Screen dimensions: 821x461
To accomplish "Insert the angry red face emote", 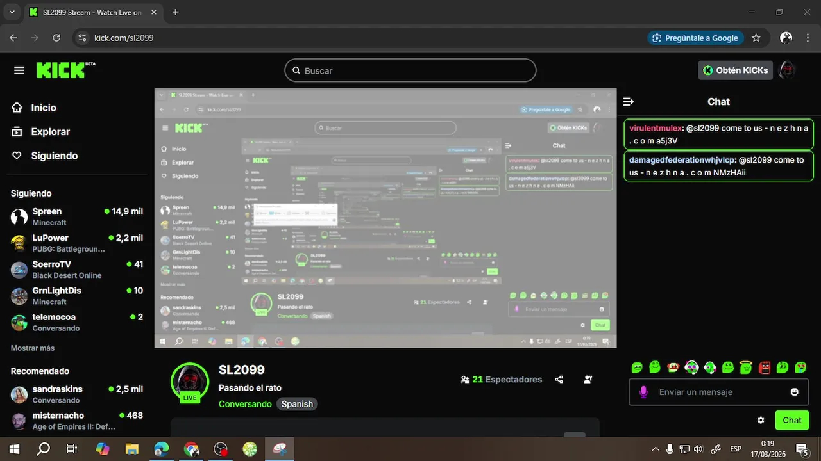I will click(x=765, y=368).
